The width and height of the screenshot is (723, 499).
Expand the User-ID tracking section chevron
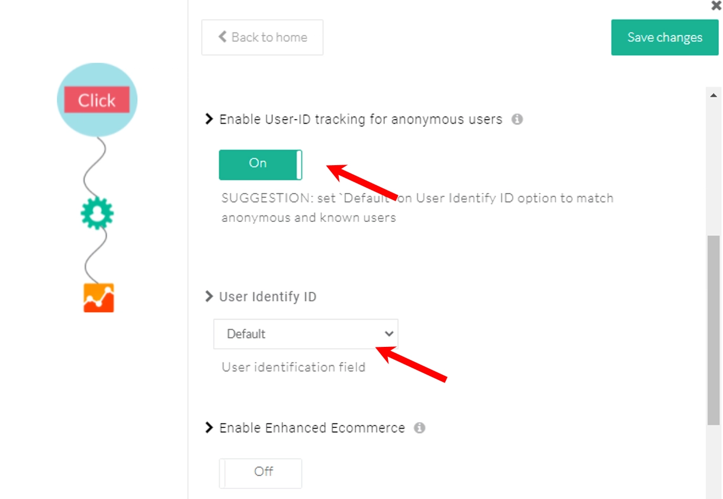pos(208,118)
